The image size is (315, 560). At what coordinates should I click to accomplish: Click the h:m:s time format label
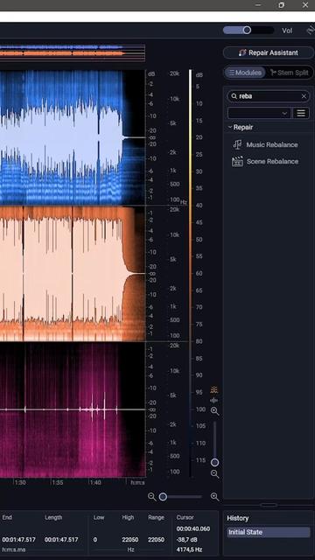click(138, 482)
